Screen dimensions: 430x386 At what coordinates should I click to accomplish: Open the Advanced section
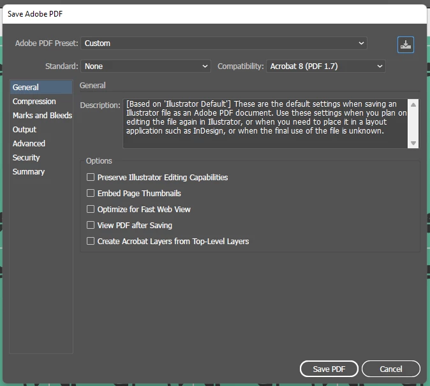click(x=41, y=143)
